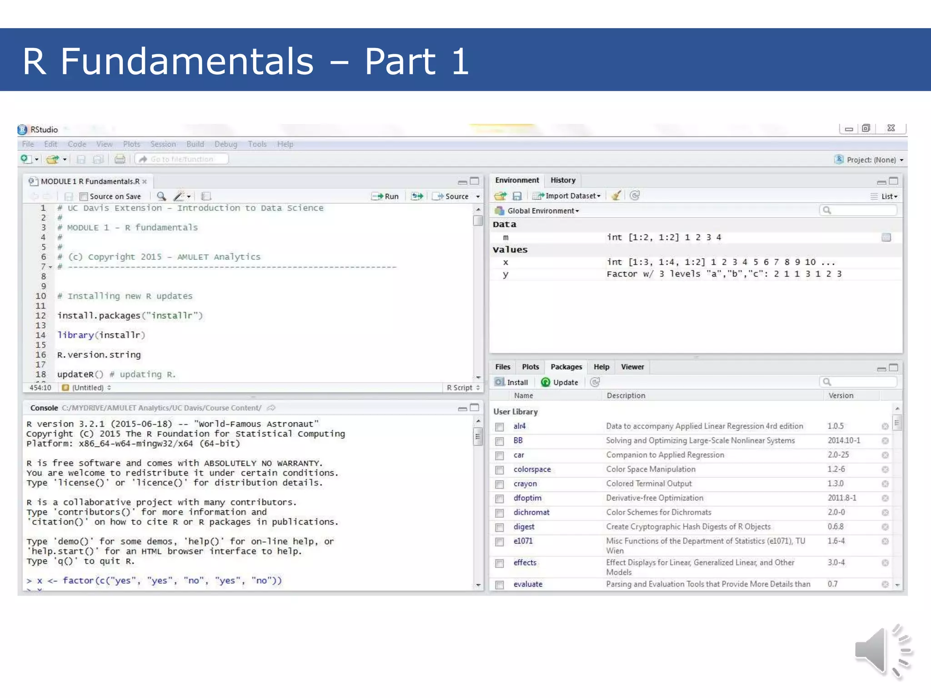Open the dichromat package link
931x698 pixels.
point(531,512)
